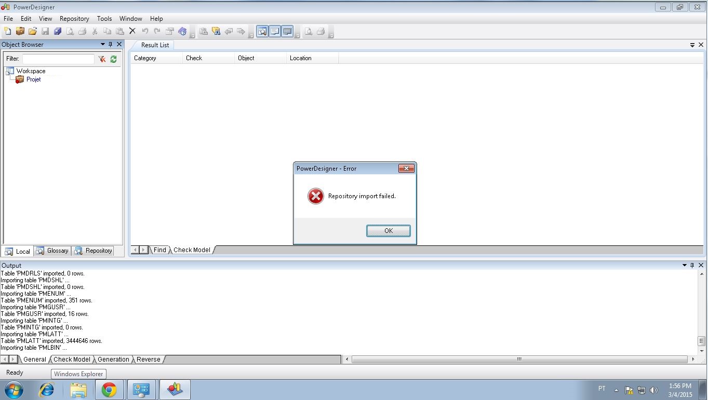Click the Undo arrow icon

(145, 31)
